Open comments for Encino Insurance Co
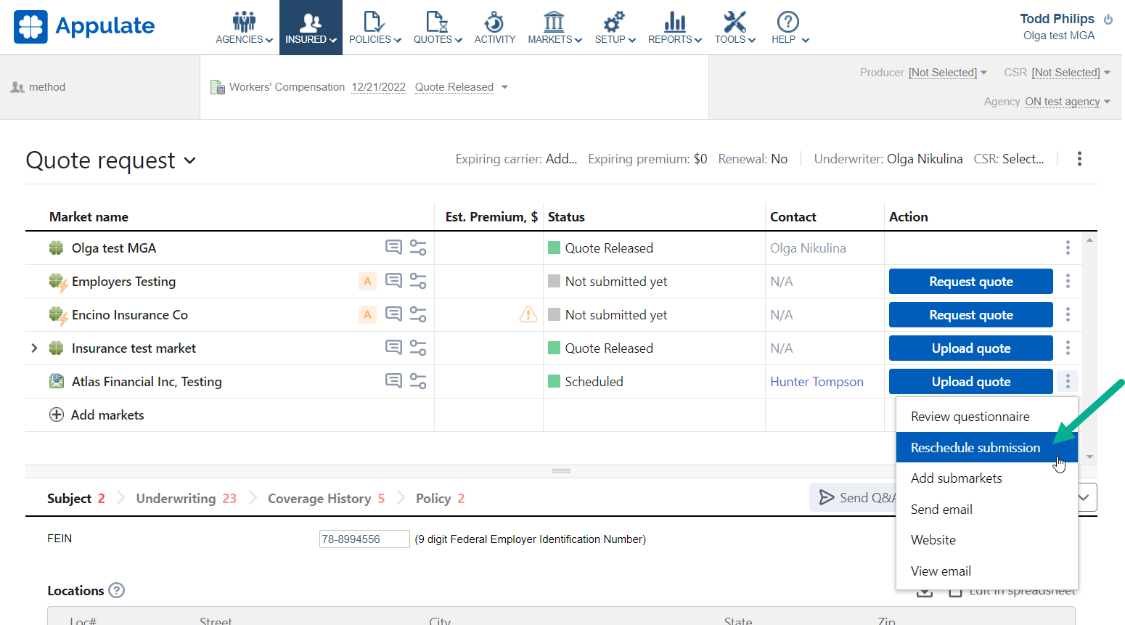The height and width of the screenshot is (625, 1125). click(x=393, y=314)
